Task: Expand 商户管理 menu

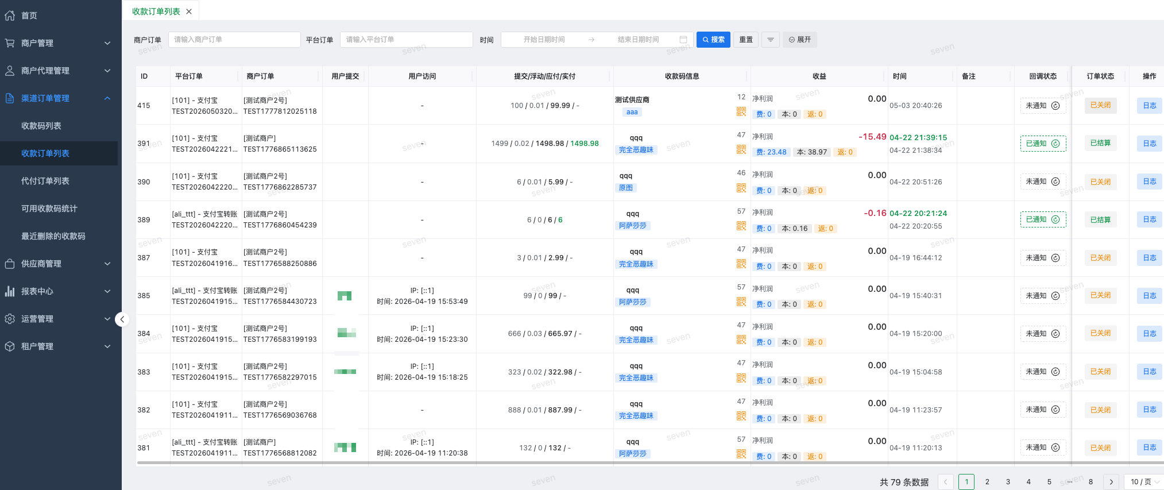Action: [107, 43]
